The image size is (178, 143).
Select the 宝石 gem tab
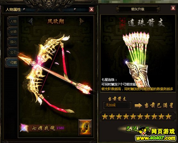13,52
